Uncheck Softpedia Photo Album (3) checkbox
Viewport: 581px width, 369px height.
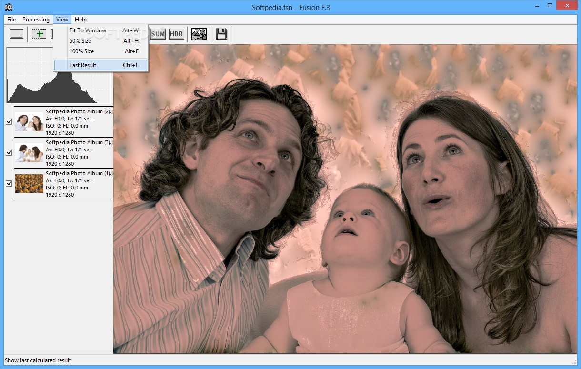point(9,152)
